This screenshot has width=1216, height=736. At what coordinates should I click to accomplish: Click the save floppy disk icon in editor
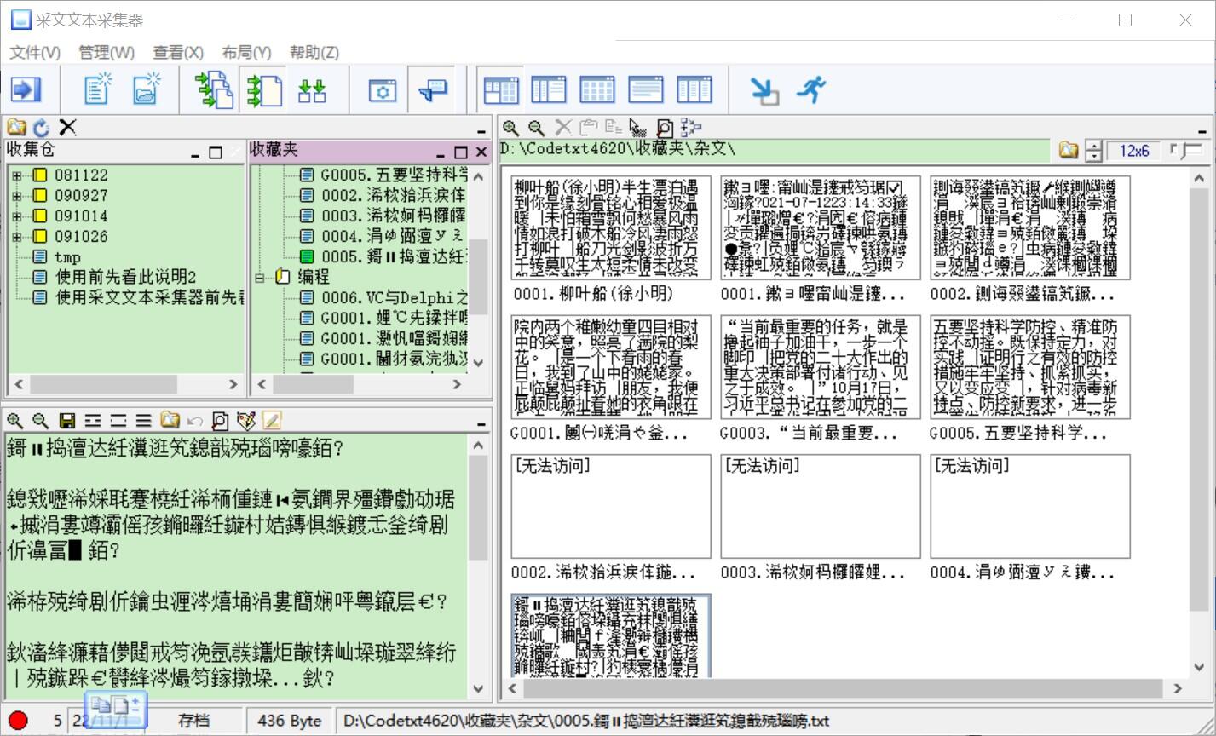(x=66, y=421)
